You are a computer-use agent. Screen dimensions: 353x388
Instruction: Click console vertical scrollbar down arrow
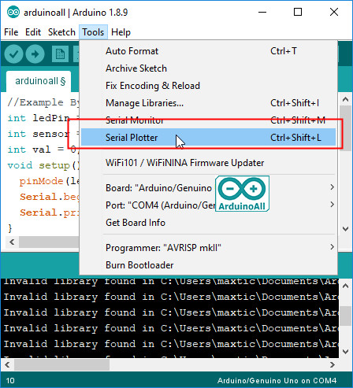[x=346, y=351]
